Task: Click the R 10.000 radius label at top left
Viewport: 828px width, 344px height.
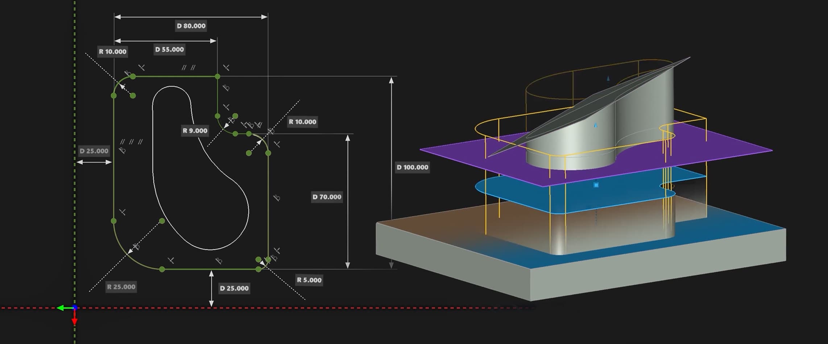Action: pos(112,51)
